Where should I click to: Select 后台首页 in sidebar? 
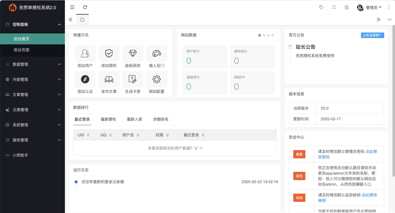tap(32, 39)
